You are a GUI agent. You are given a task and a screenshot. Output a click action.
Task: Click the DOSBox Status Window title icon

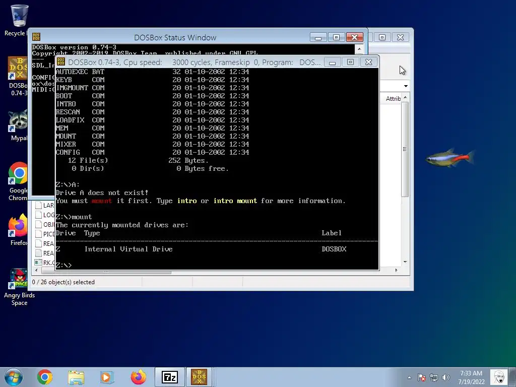pyautogui.click(x=36, y=37)
